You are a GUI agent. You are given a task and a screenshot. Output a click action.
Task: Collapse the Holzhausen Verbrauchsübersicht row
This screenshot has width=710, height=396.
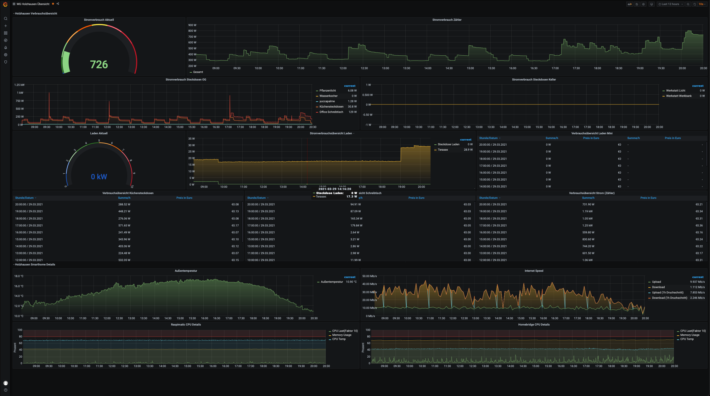click(36, 14)
